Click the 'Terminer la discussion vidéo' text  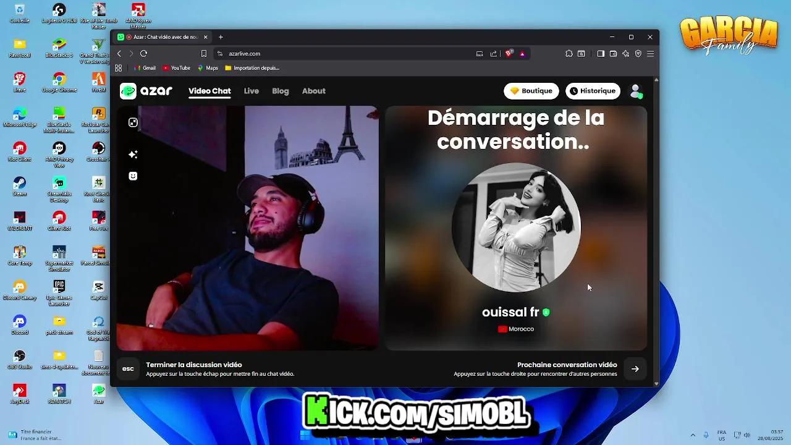pyautogui.click(x=194, y=365)
